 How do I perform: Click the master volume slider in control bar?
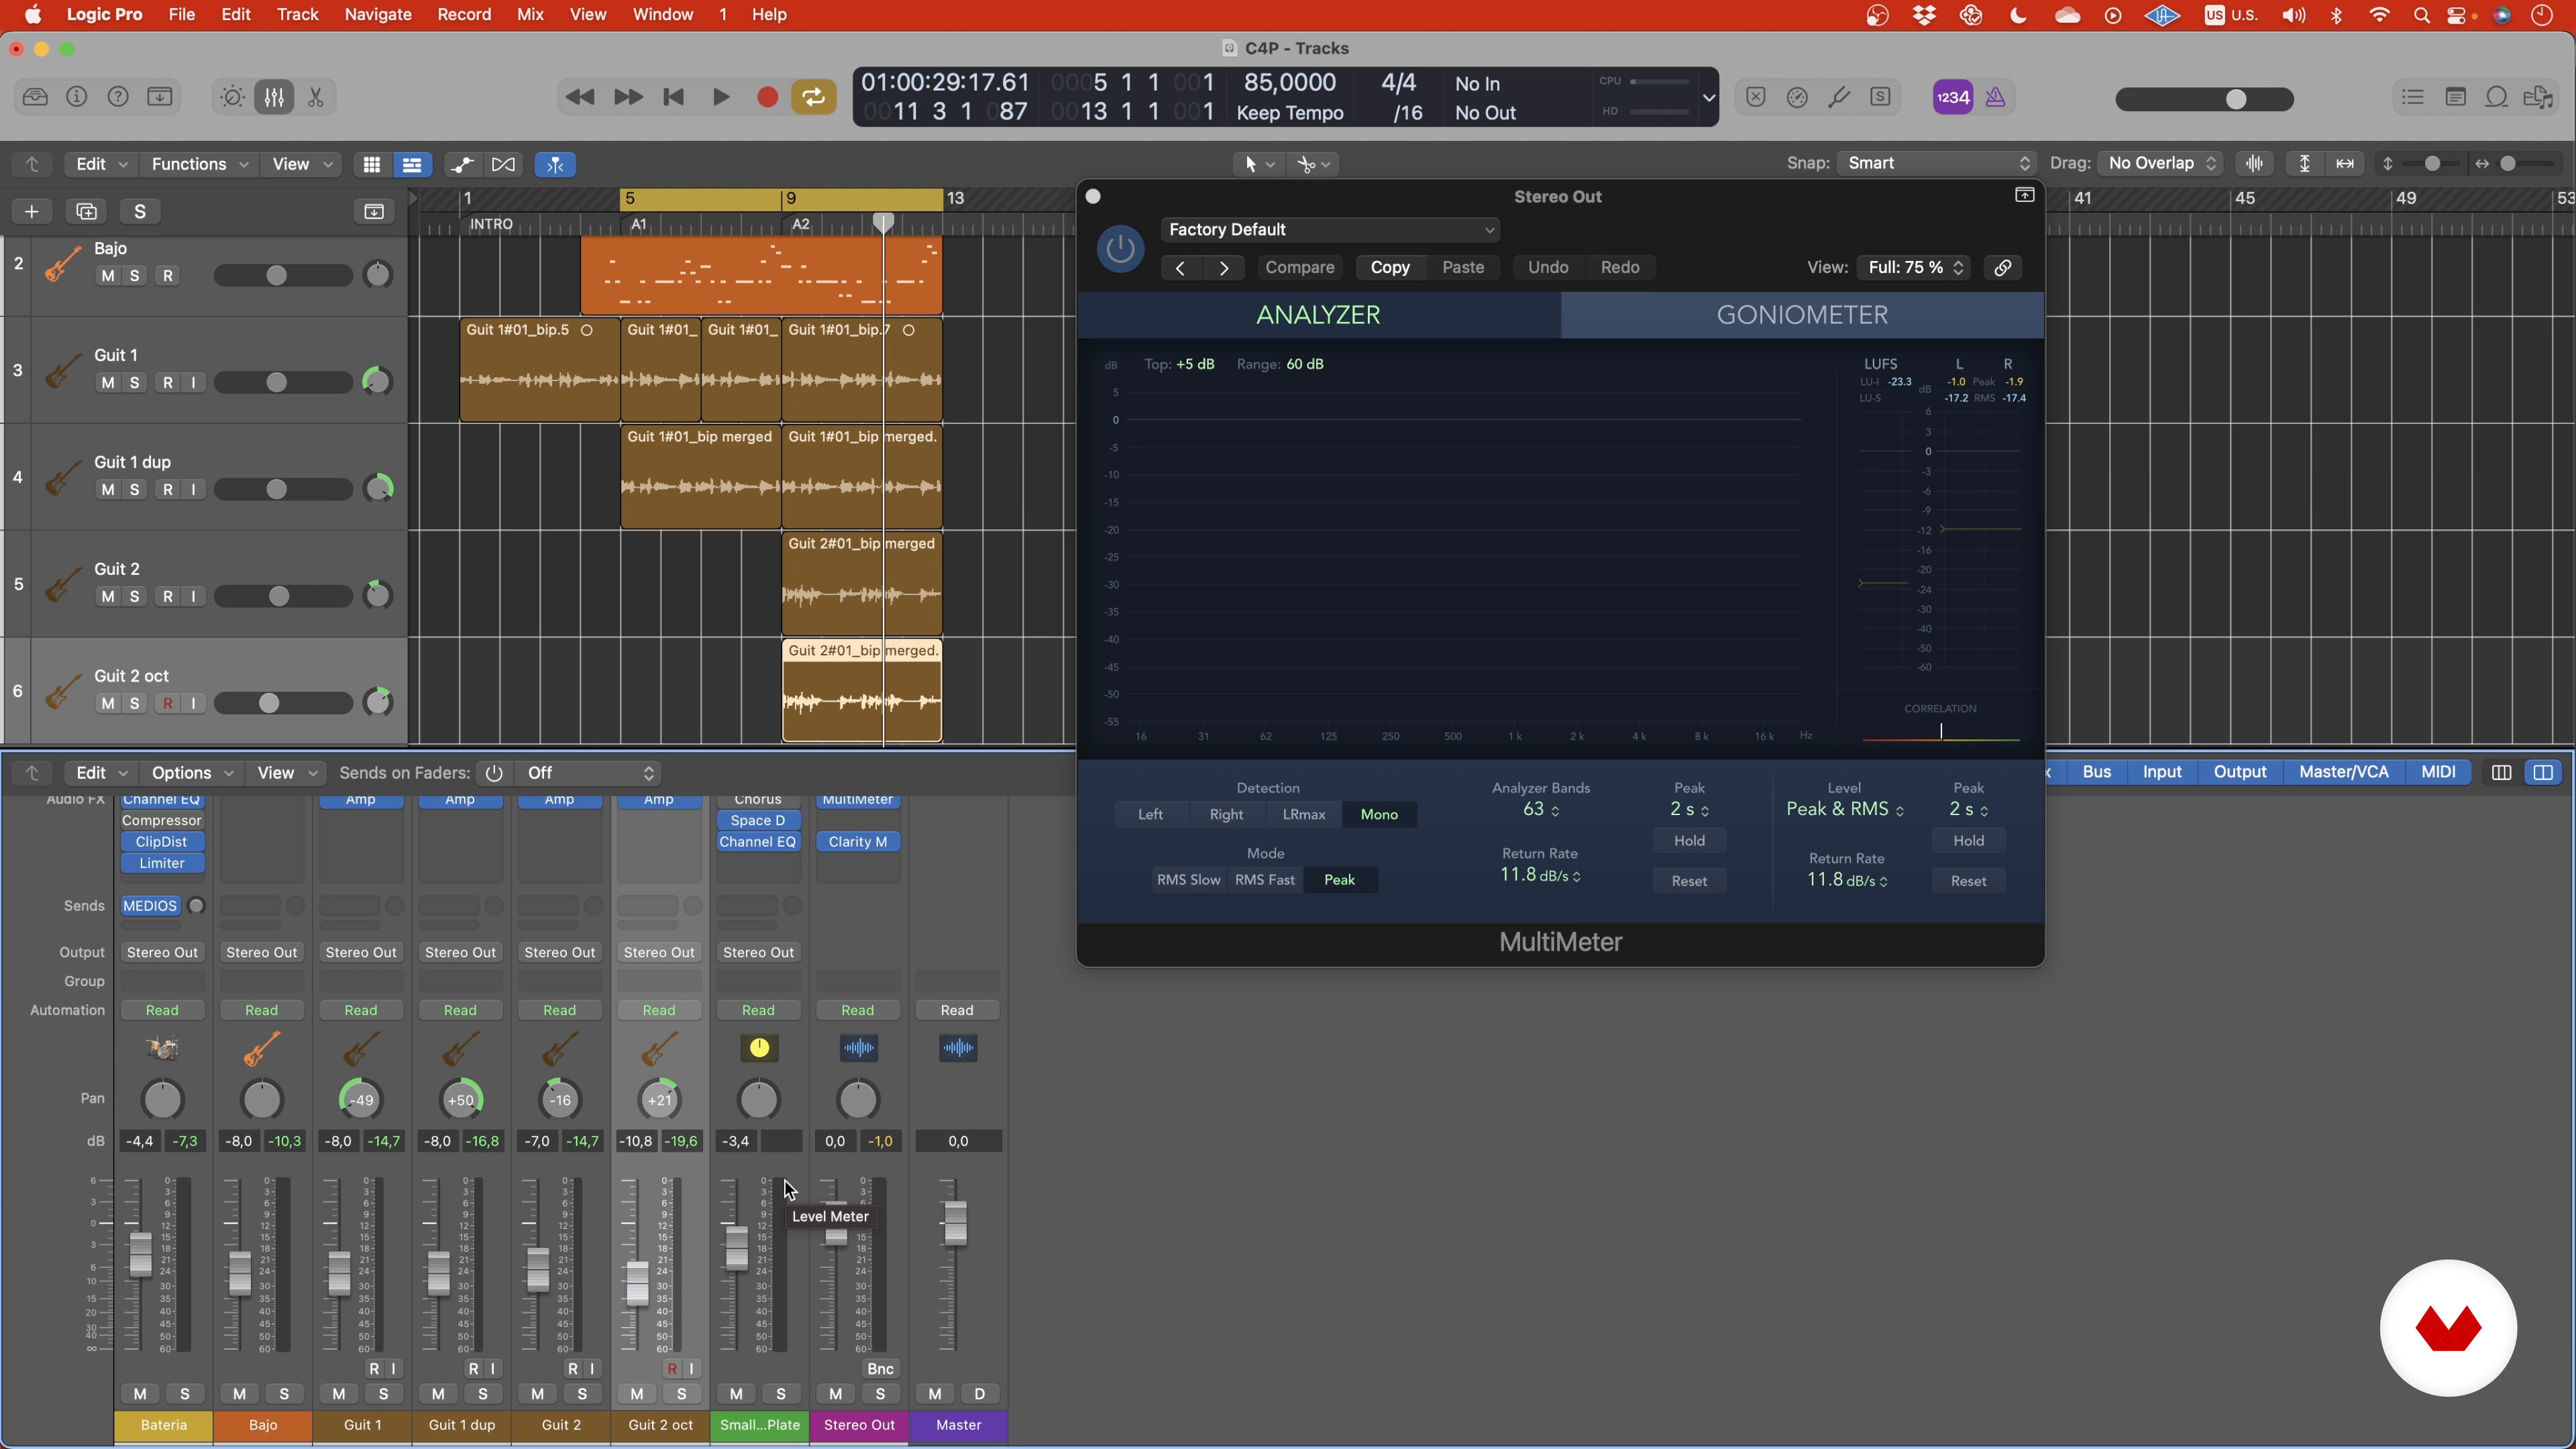click(2205, 99)
